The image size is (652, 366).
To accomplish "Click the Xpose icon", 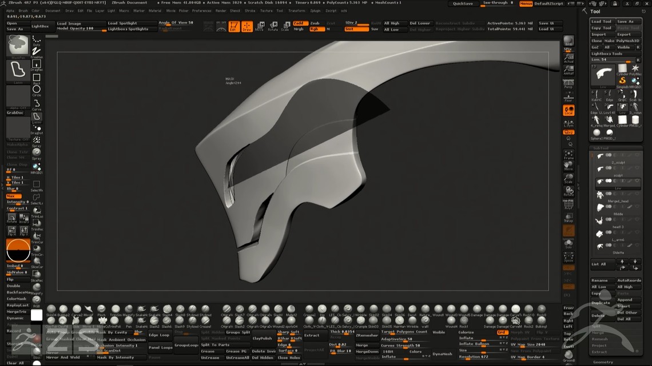I will (x=568, y=258).
